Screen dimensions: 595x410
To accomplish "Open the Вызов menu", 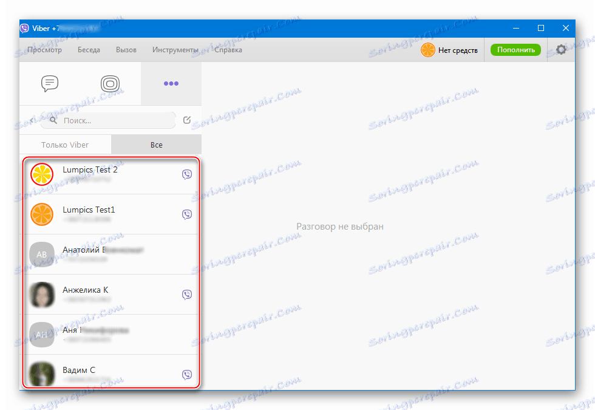I will (x=126, y=50).
